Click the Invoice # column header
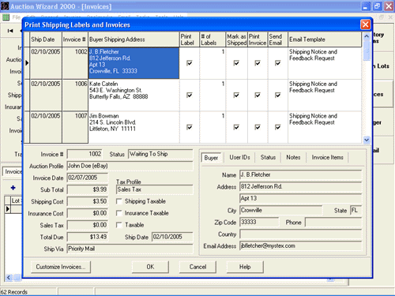395x296 pixels. (75, 39)
